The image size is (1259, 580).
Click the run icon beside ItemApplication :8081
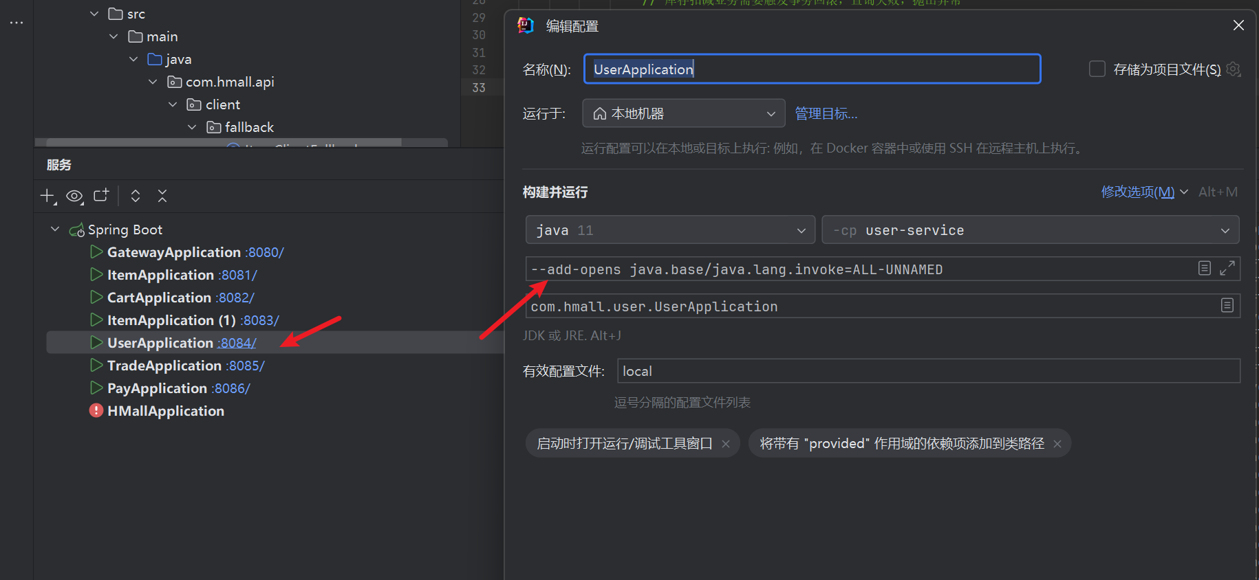(96, 275)
